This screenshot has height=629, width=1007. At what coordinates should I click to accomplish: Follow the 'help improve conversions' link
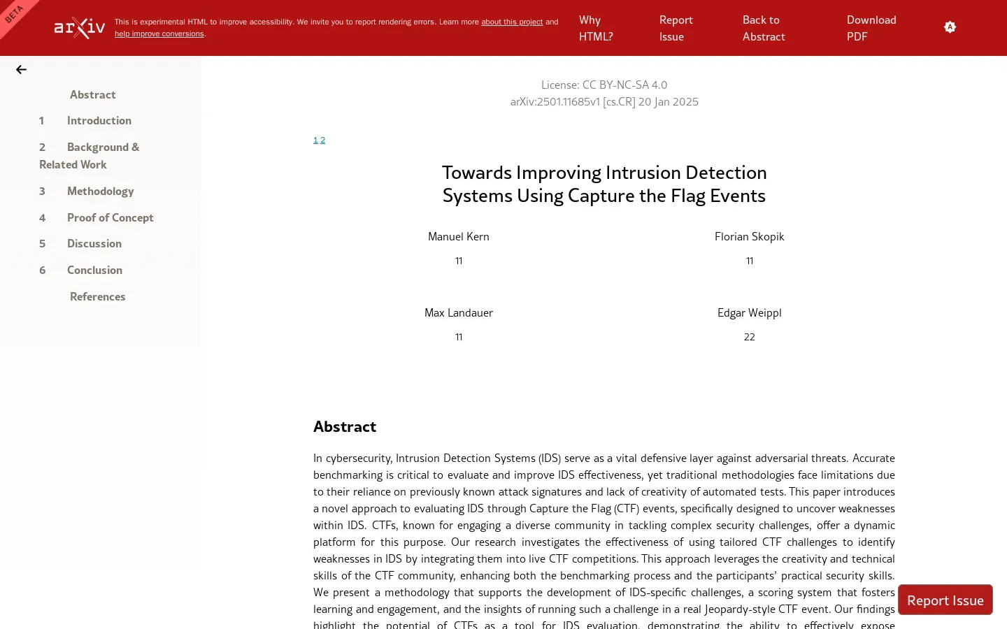click(159, 34)
